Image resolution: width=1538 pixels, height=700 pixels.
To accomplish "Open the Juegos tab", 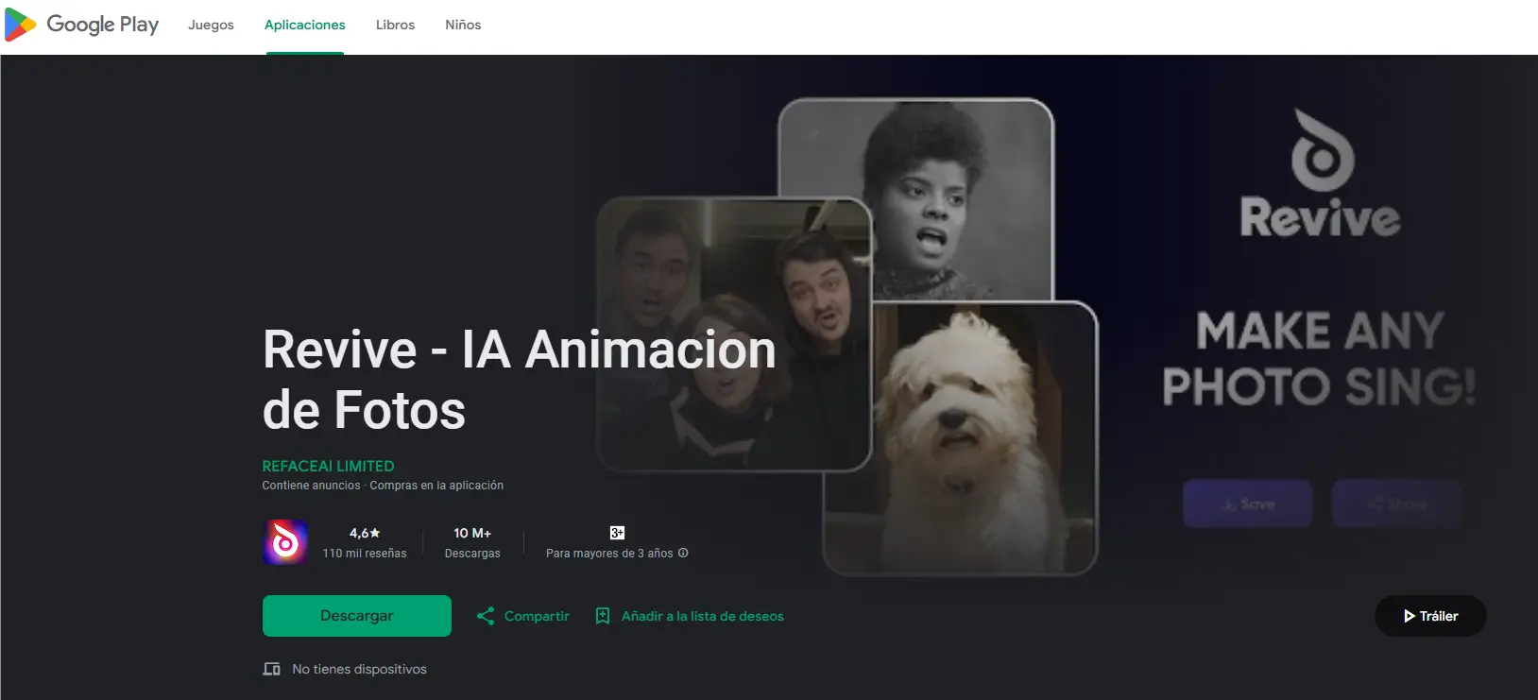I will pos(211,26).
